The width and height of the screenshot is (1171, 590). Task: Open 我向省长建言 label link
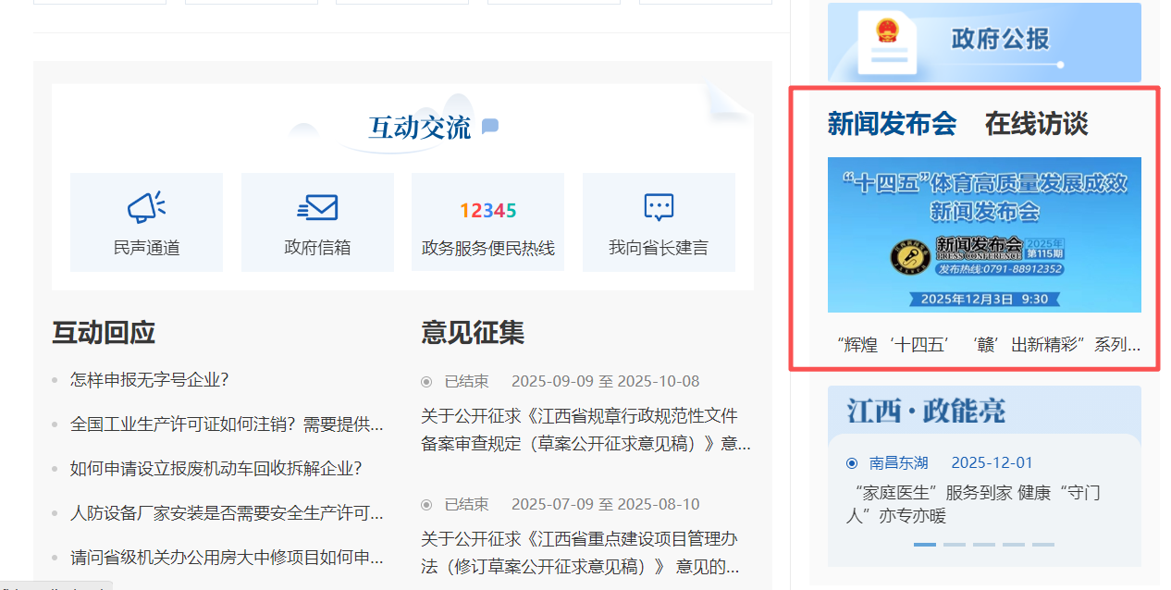point(659,248)
